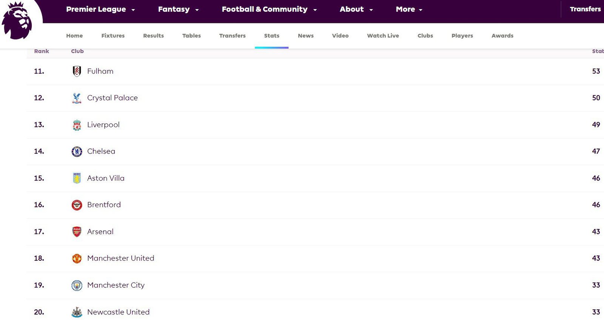Screen dimensions: 604x320
Task: Click rank number 11.
Action: [39, 71]
